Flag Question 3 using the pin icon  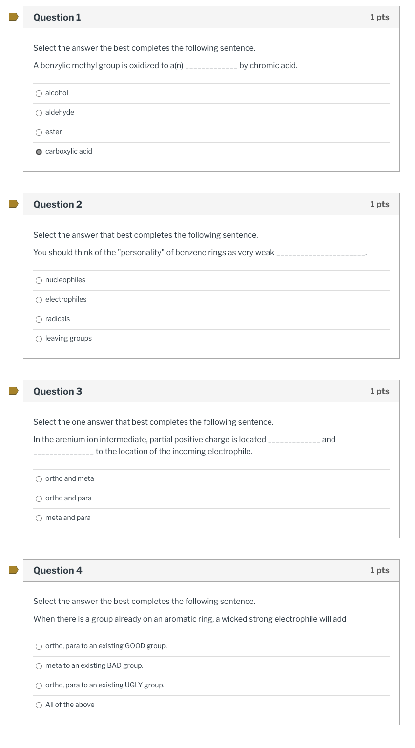pos(12,391)
